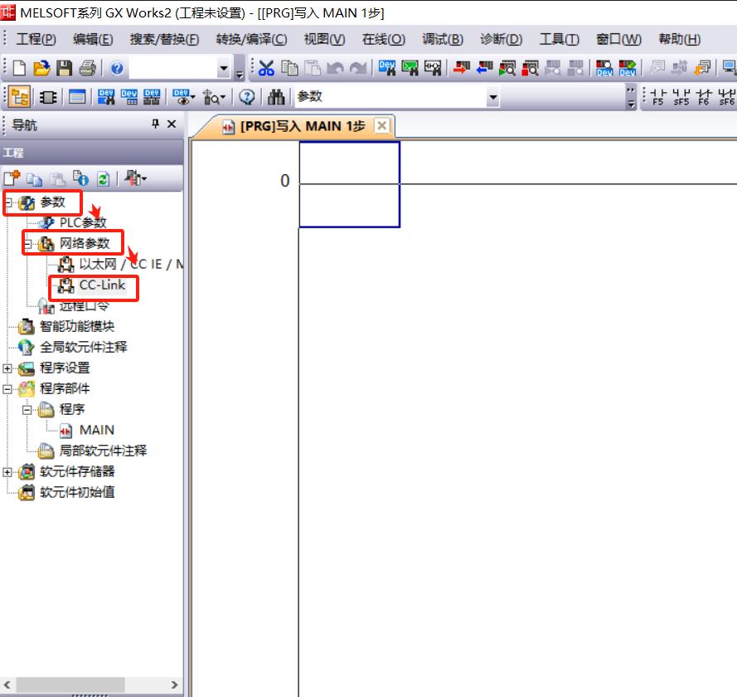The height and width of the screenshot is (697, 737).
Task: Cut selection with the scissors icon
Action: pyautogui.click(x=266, y=69)
